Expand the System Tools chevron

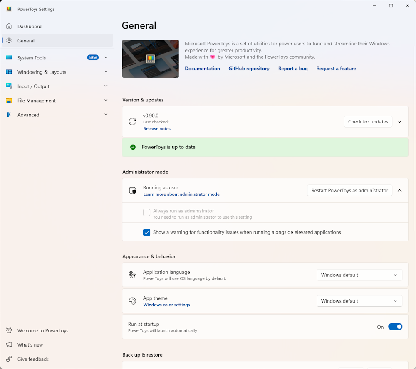click(106, 57)
